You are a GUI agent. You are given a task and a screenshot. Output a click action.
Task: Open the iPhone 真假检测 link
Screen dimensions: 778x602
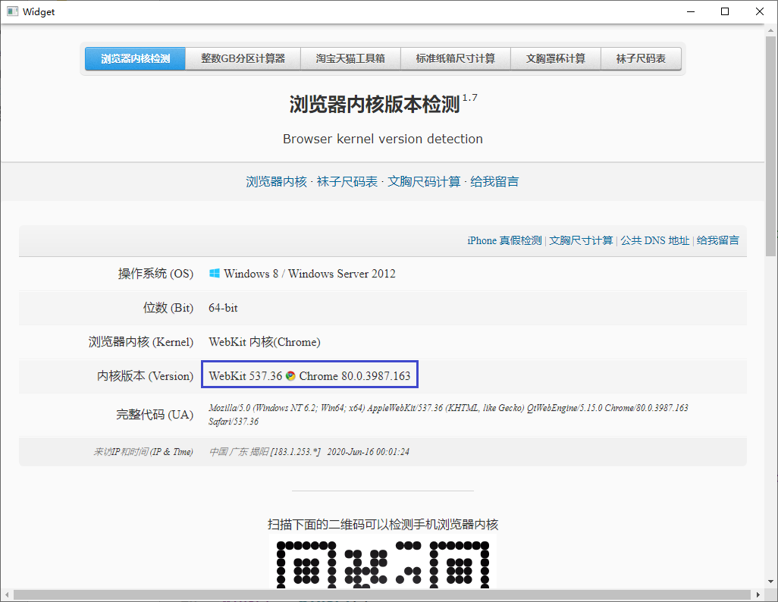[504, 240]
